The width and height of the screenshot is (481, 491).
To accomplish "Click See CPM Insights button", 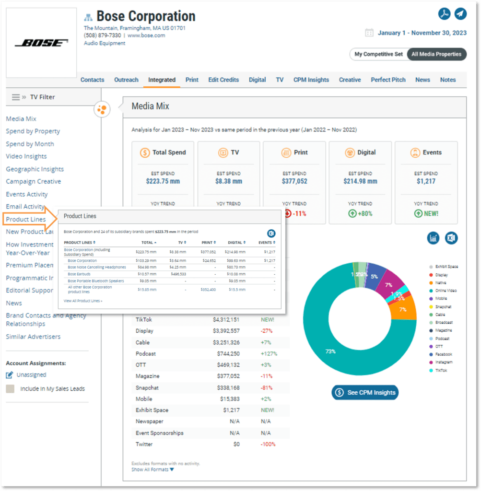I will tap(365, 392).
